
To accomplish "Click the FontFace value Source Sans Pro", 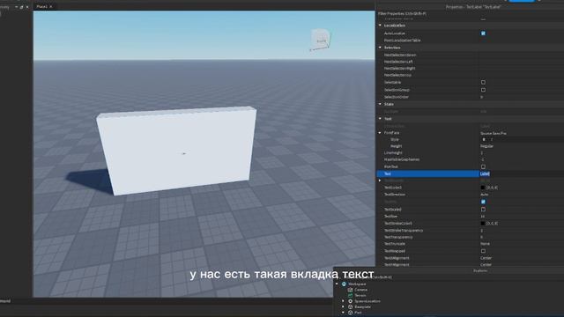I will (493, 133).
